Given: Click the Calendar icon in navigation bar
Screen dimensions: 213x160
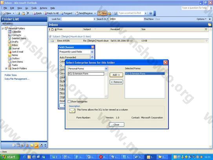Looking at the screenshot, I should (18, 145).
